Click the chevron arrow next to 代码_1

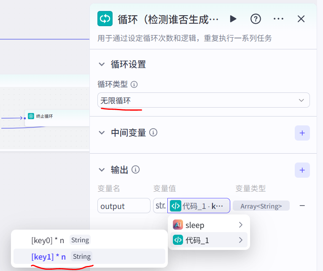(241, 240)
